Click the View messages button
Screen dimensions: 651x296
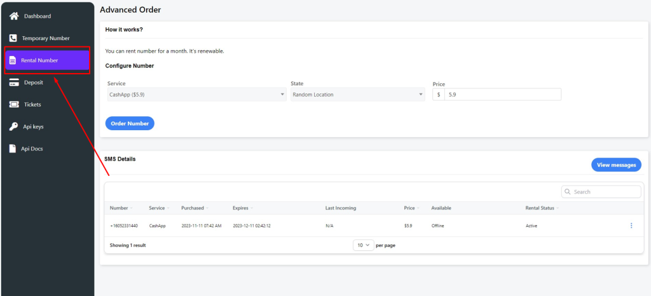[615, 165]
